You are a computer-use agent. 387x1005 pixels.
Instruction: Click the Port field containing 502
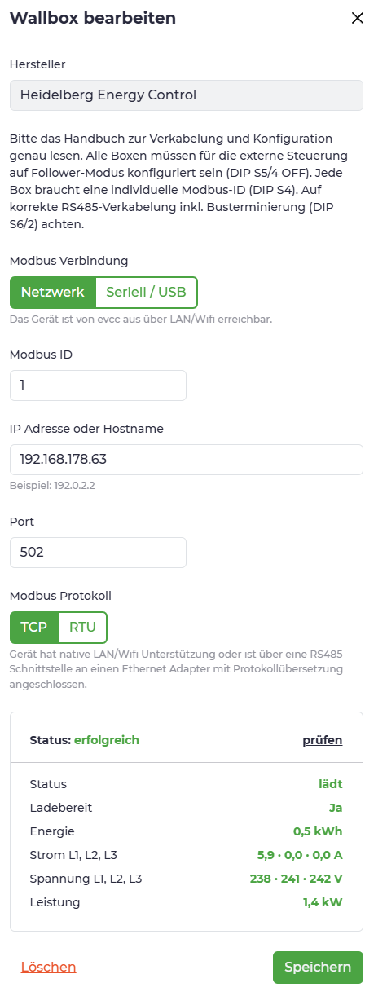pyautogui.click(x=98, y=553)
